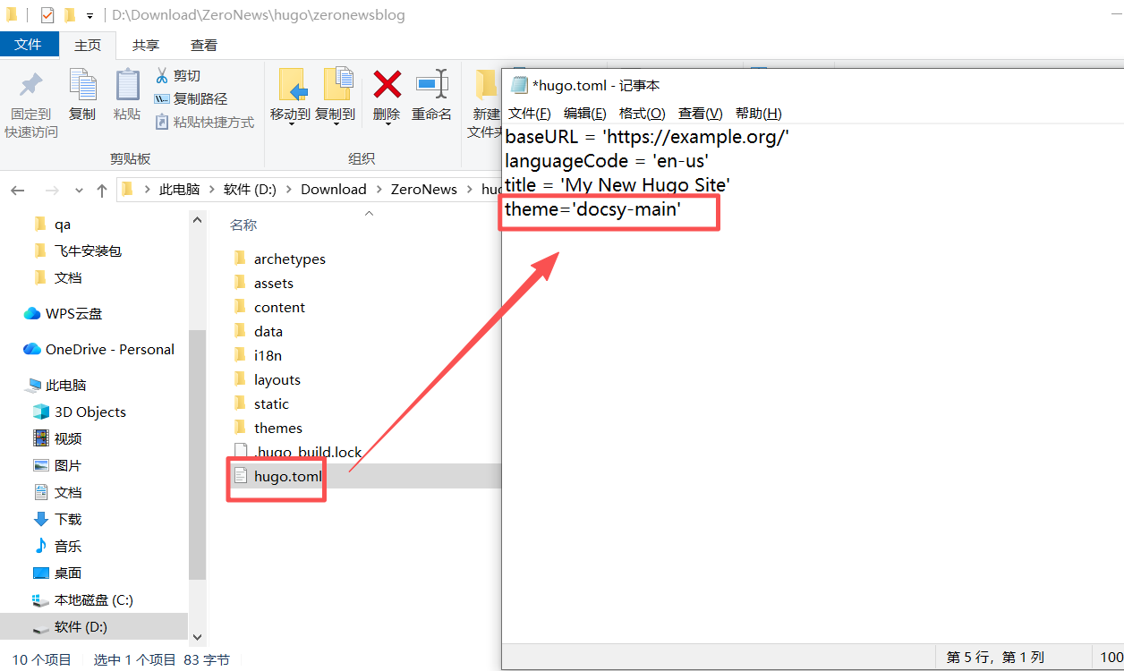This screenshot has height=671, width=1124.
Task: Select 软件 (D:) drive in sidebar
Action: coord(94,627)
